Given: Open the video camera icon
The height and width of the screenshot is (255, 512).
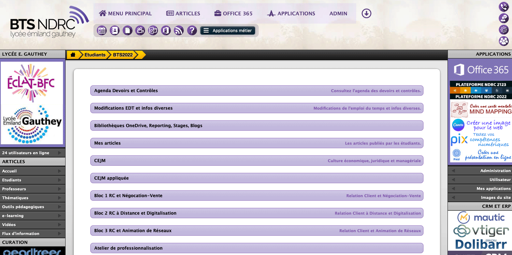Looking at the screenshot, I should point(140,30).
